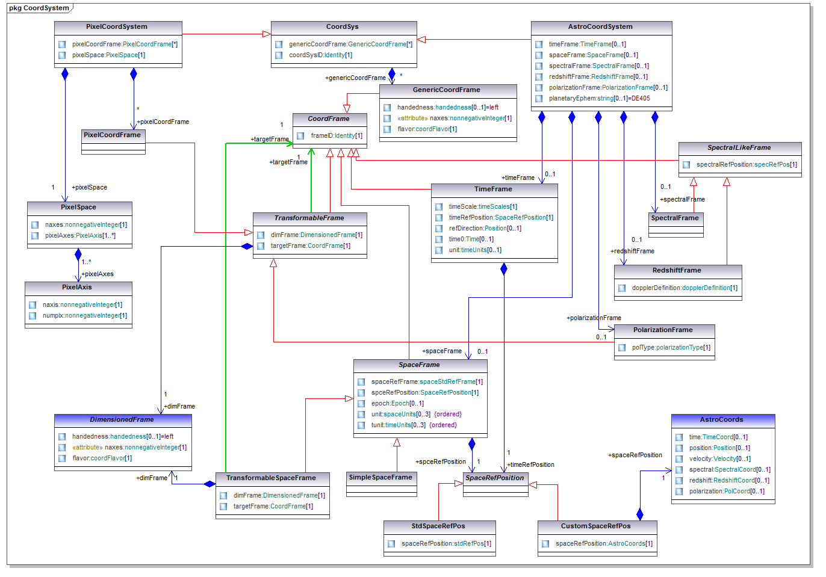Select the +polarizationFrame role label
Screen dimensions: 826x577
pyautogui.click(x=594, y=318)
